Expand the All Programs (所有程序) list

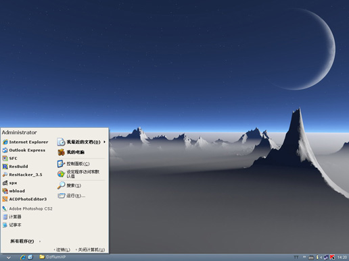click(x=25, y=241)
